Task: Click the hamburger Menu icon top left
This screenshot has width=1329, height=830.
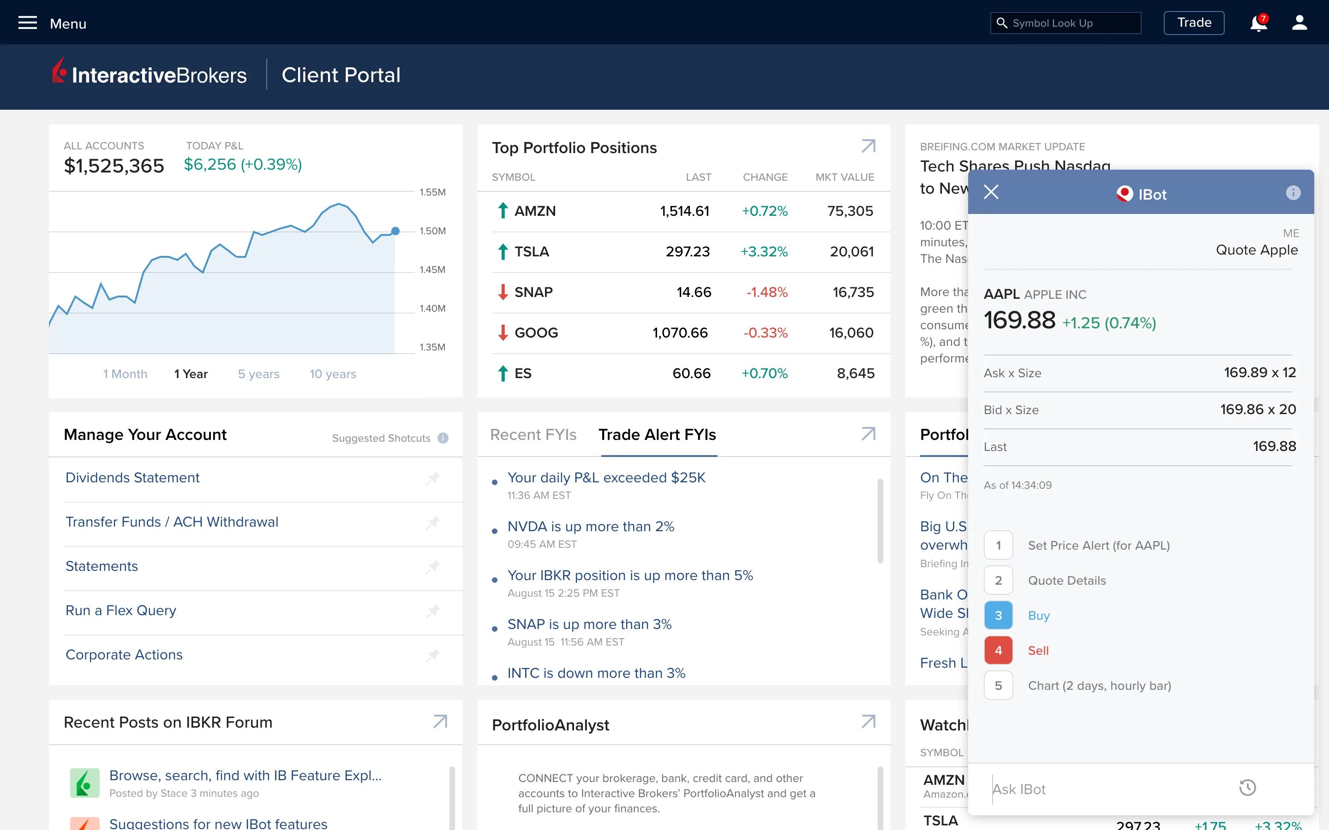Action: 29,23
